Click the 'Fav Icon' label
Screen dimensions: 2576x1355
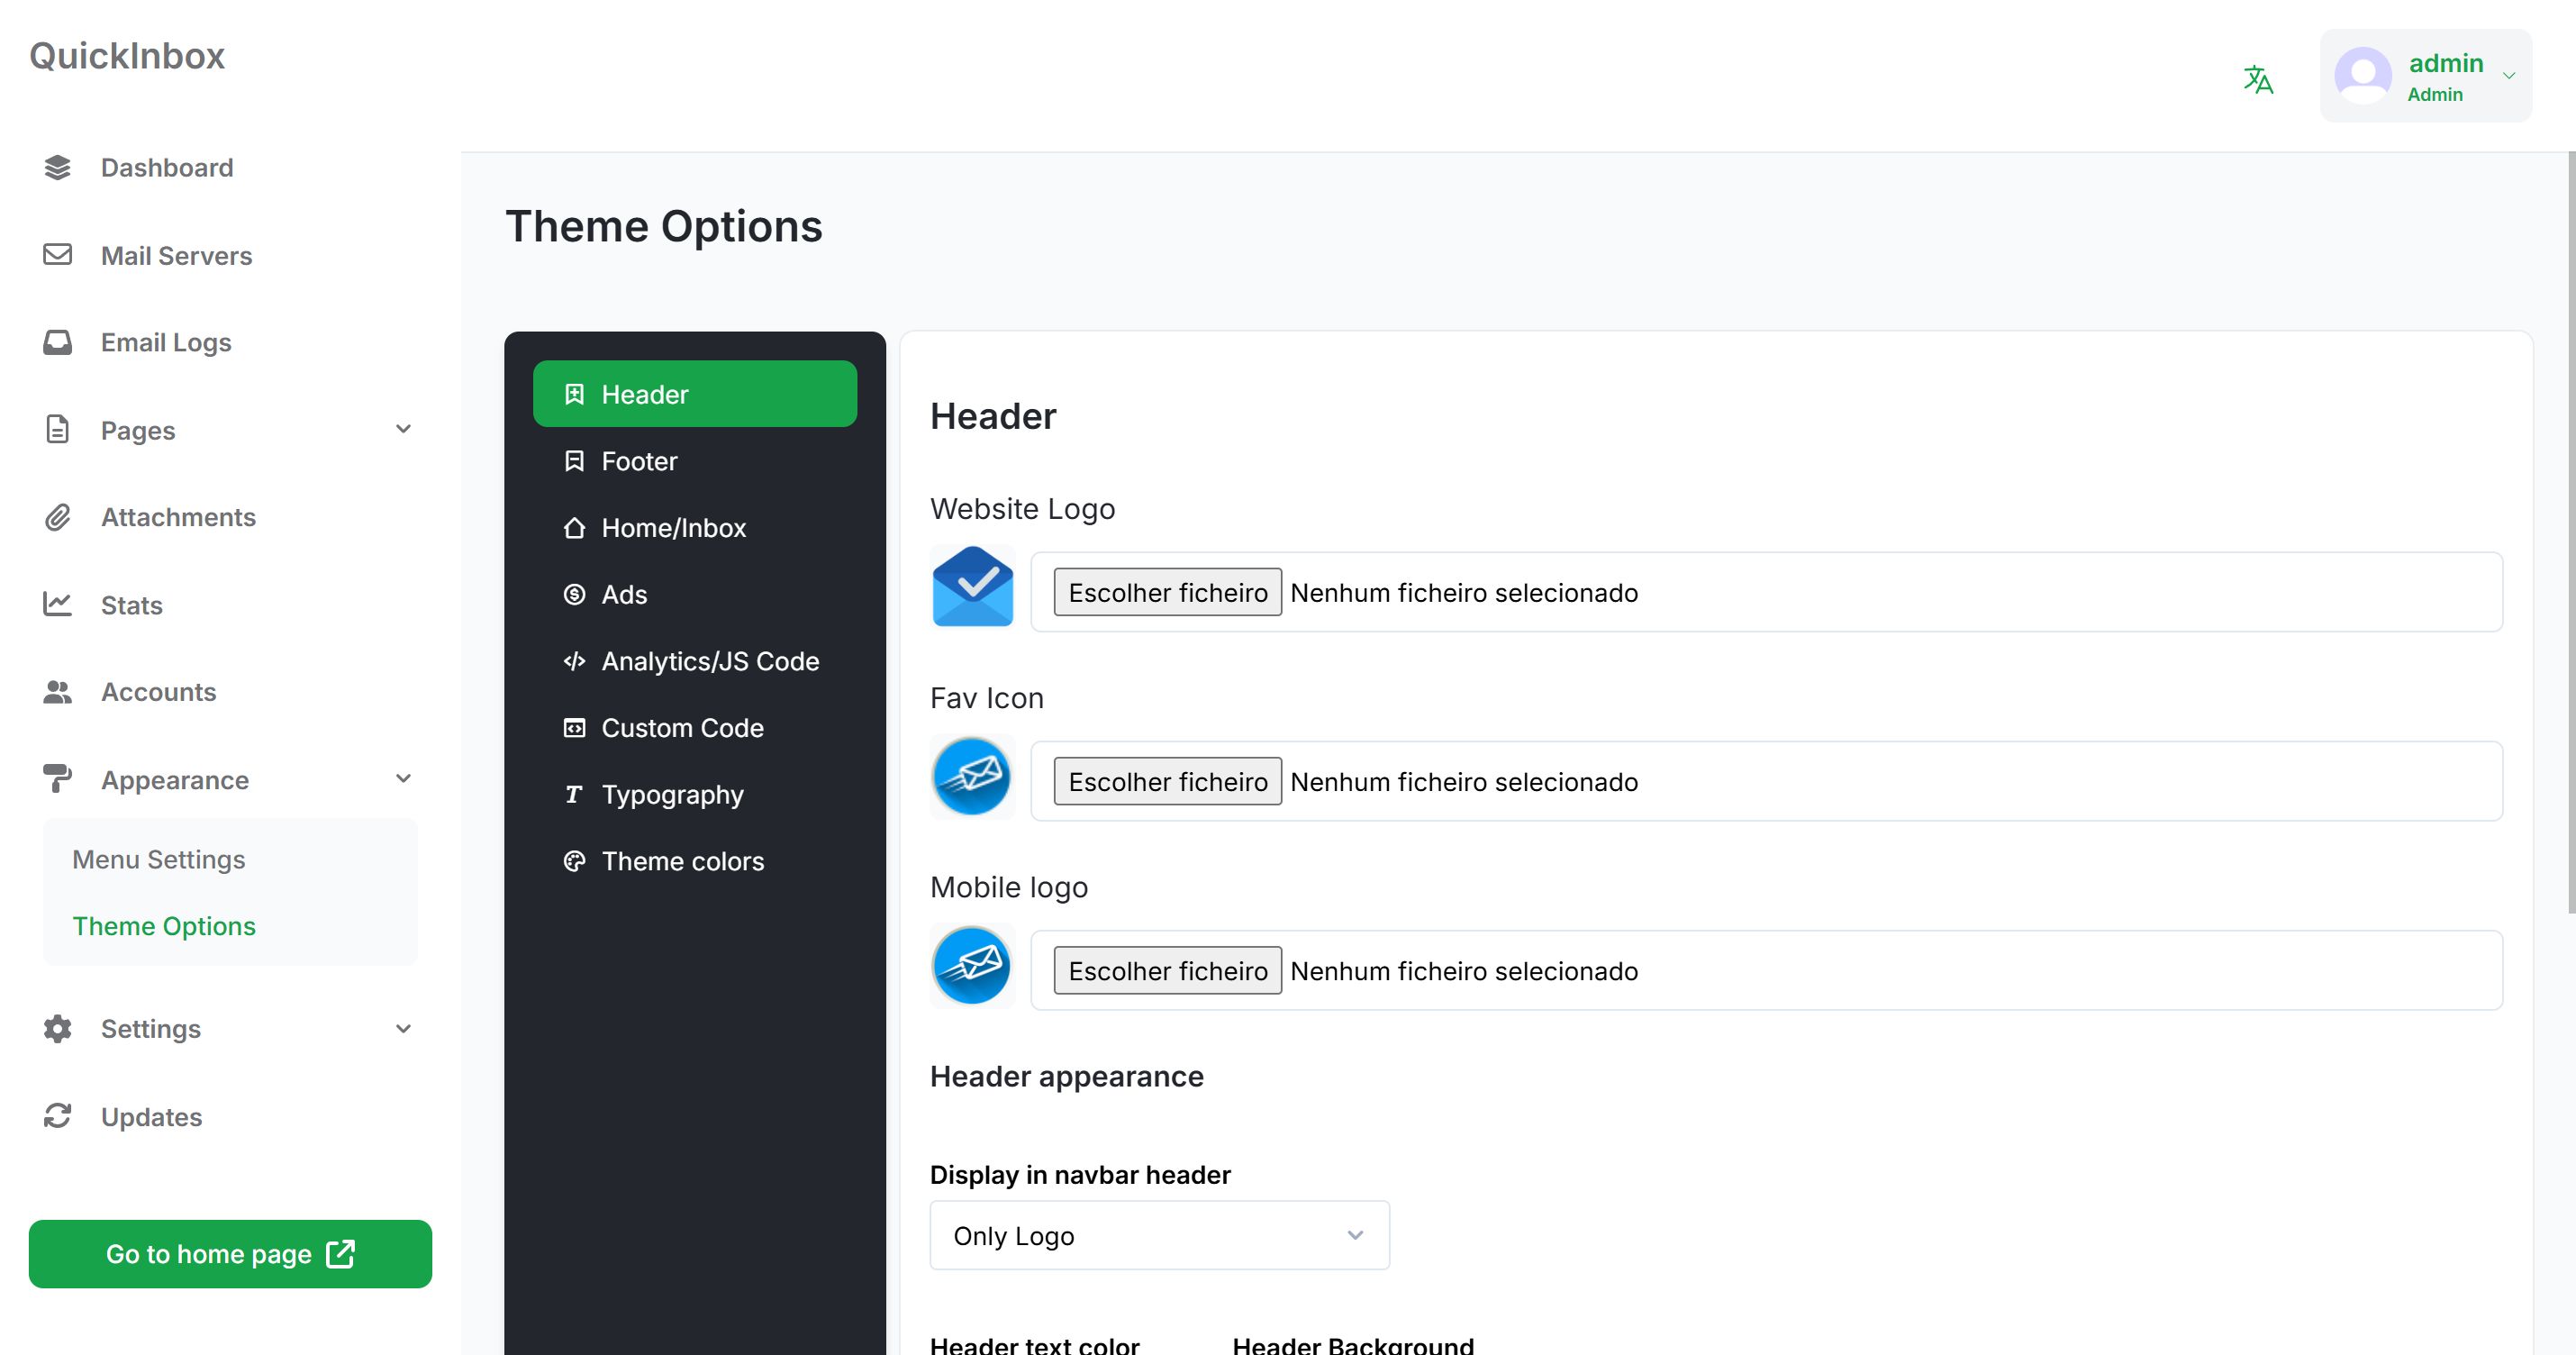click(x=986, y=698)
